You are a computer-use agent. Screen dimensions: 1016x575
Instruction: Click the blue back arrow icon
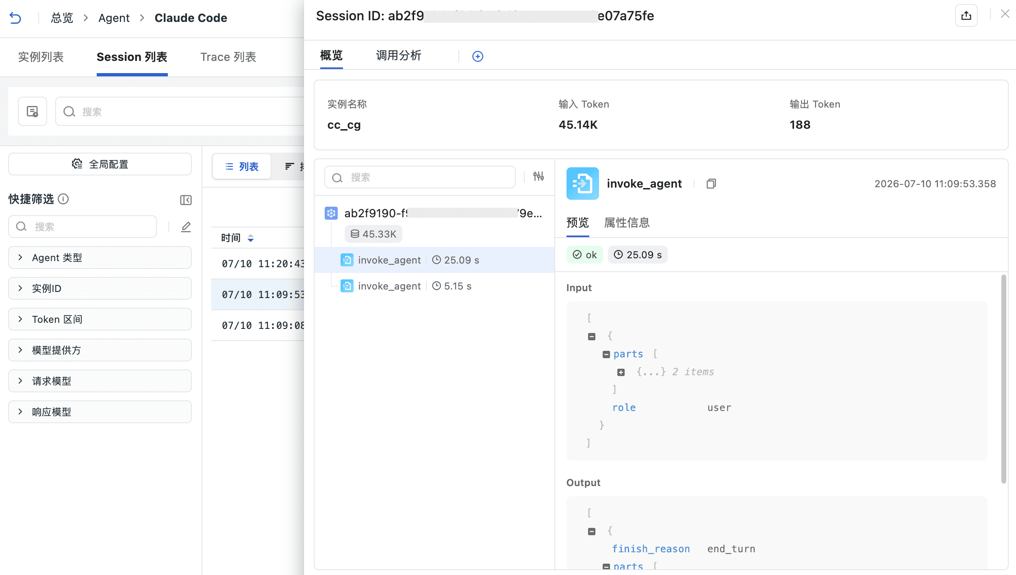tap(15, 18)
